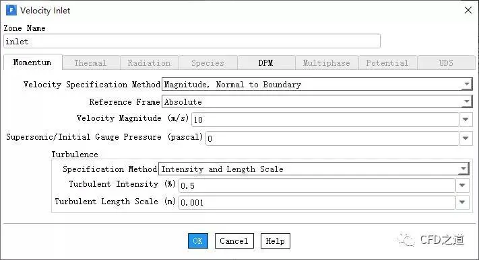This screenshot has height=260, width=479.
Task: Switch to the Momentum tab
Action: [x=32, y=62]
